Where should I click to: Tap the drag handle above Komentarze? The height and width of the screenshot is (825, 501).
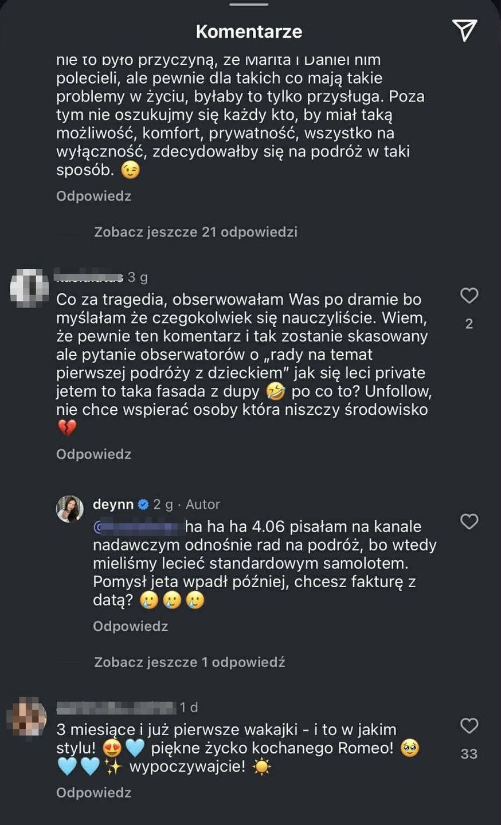(x=249, y=5)
